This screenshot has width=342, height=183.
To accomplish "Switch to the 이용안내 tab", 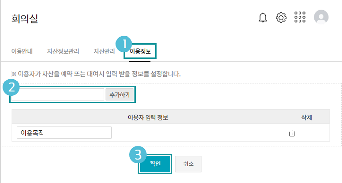I will [x=22, y=51].
